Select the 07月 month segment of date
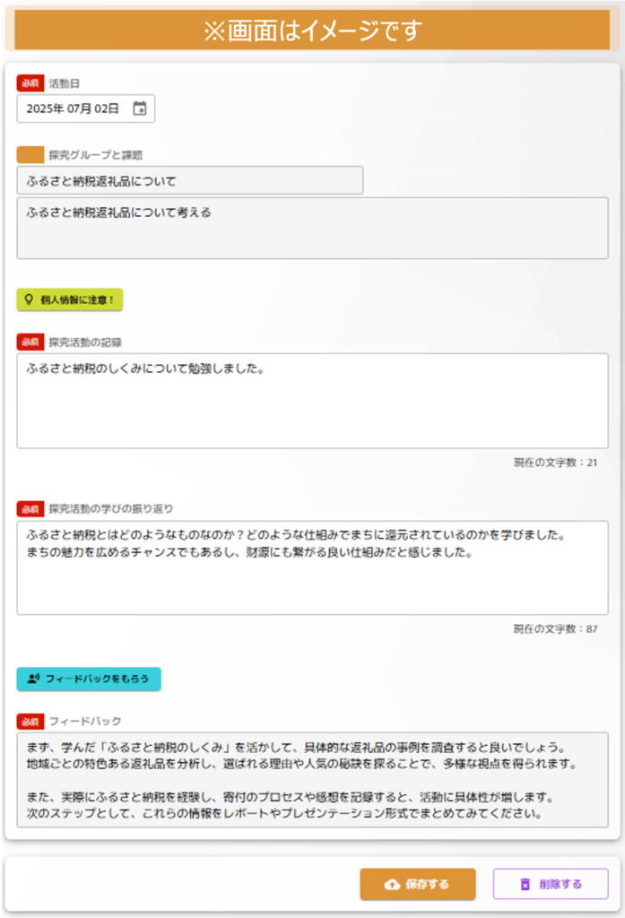The width and height of the screenshot is (625, 918). [80, 108]
